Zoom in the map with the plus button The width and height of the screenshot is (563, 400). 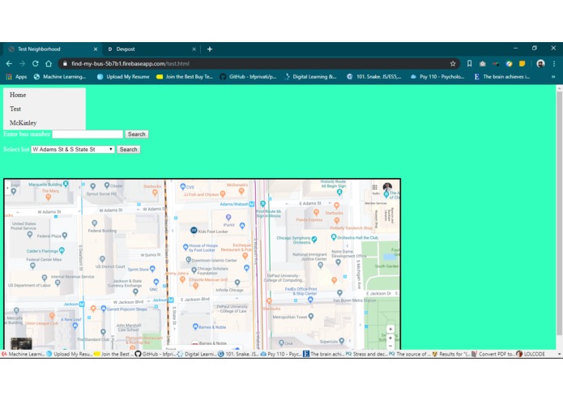[390, 338]
